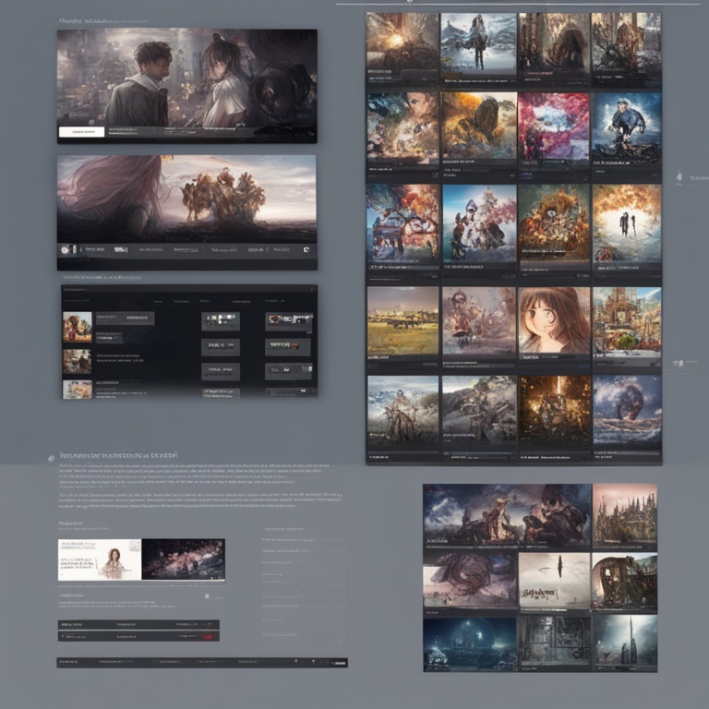
Task: Open the ornate cathedral building artwork
Action: [627, 322]
